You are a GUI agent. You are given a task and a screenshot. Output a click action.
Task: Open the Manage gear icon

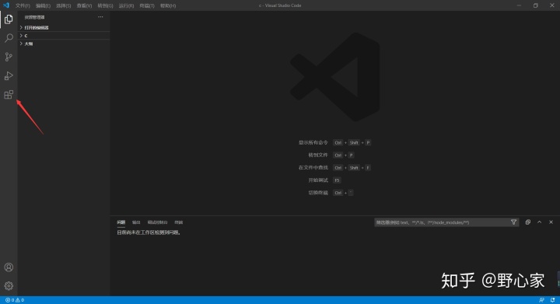[x=9, y=286]
